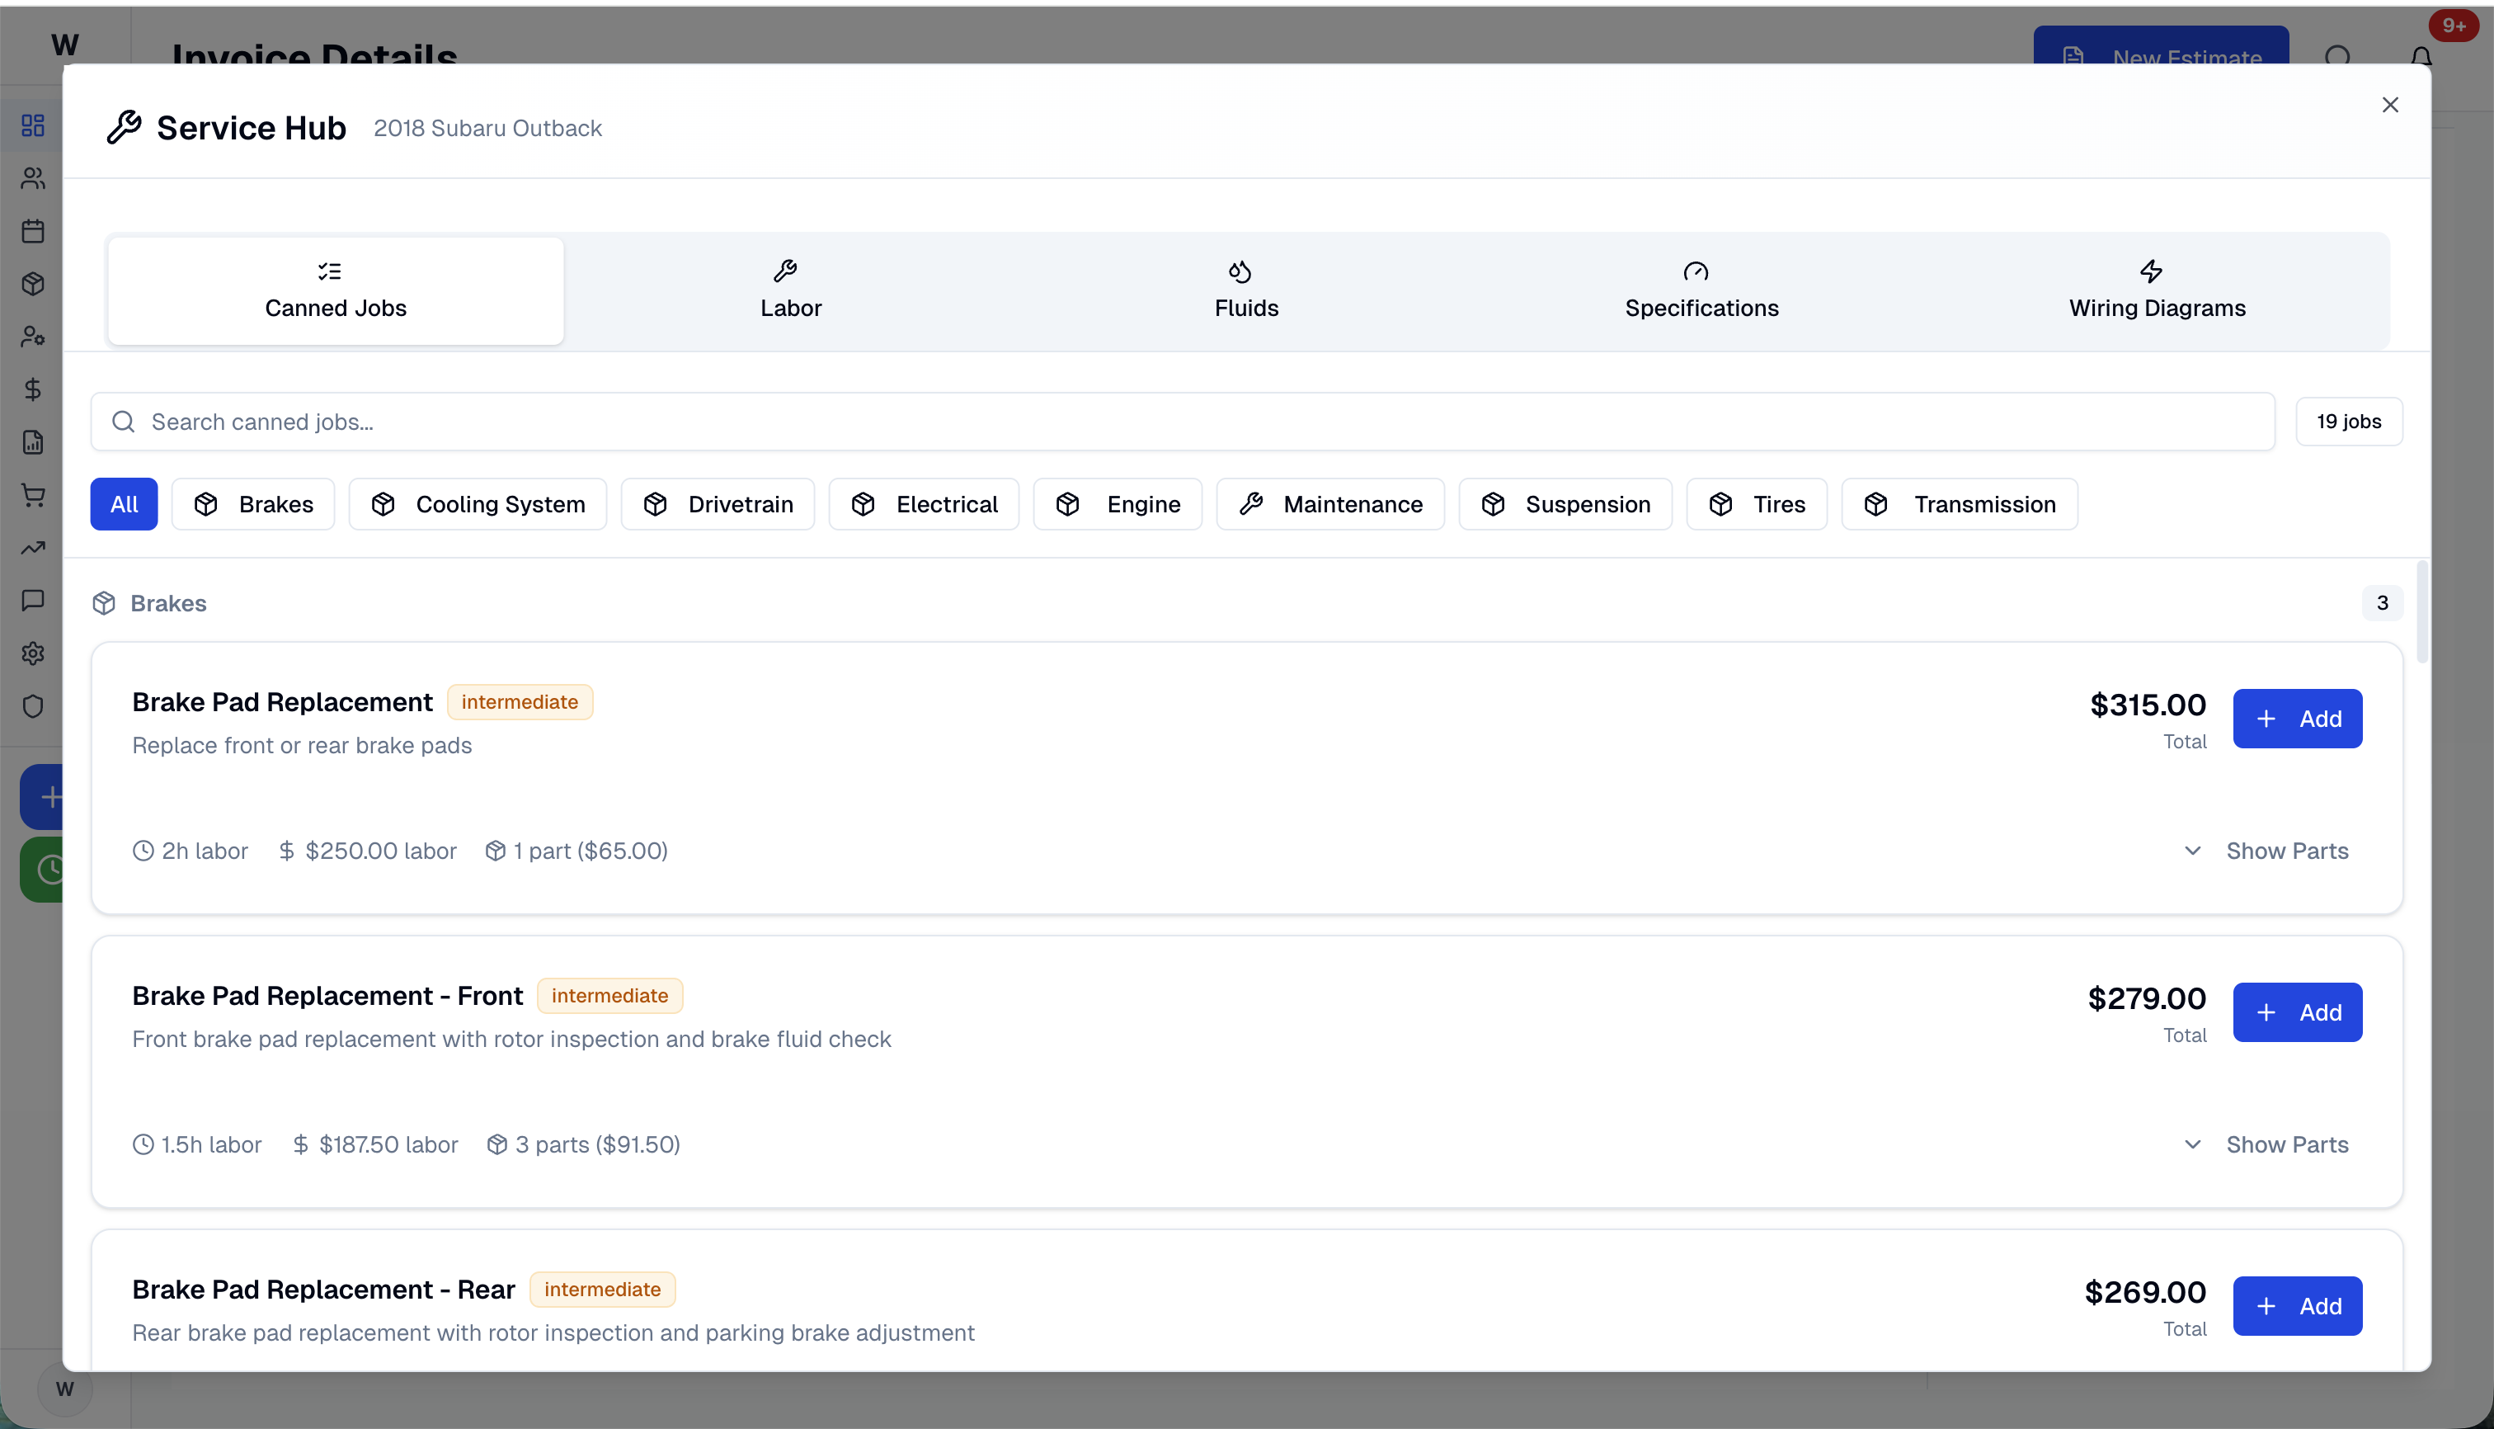Click the Brakes section count badge 3

[2382, 604]
